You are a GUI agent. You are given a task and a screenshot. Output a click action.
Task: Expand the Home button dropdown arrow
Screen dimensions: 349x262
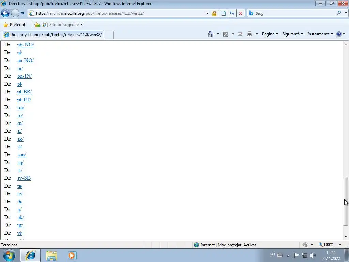coord(218,34)
